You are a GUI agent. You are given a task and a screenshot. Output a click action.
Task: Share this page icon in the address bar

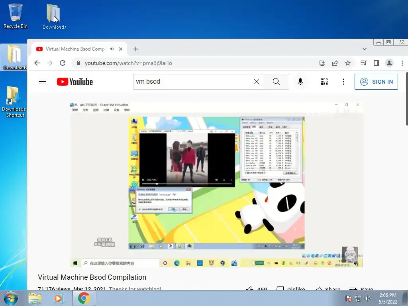tap(335, 63)
